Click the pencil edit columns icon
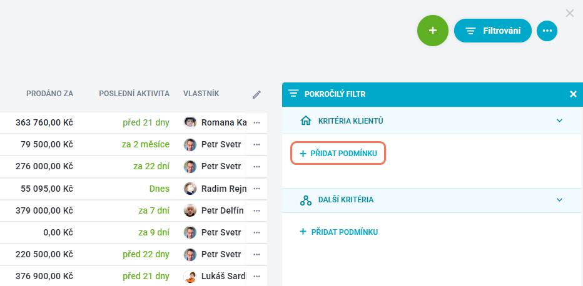Image resolution: width=583 pixels, height=286 pixels. (256, 94)
